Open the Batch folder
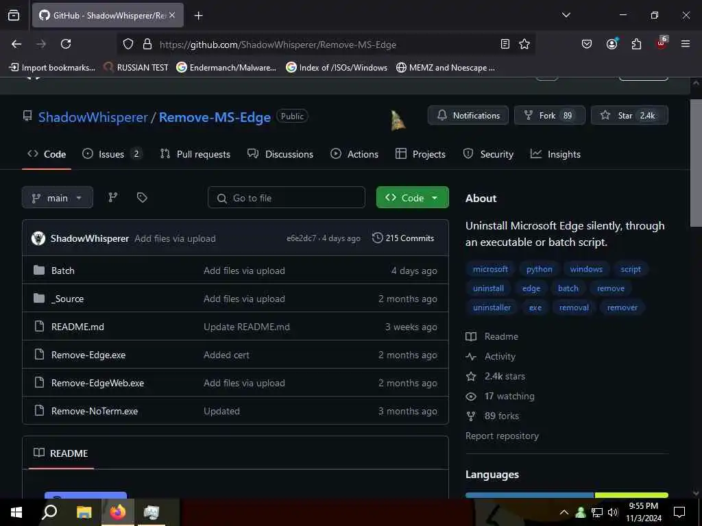 coord(62,270)
